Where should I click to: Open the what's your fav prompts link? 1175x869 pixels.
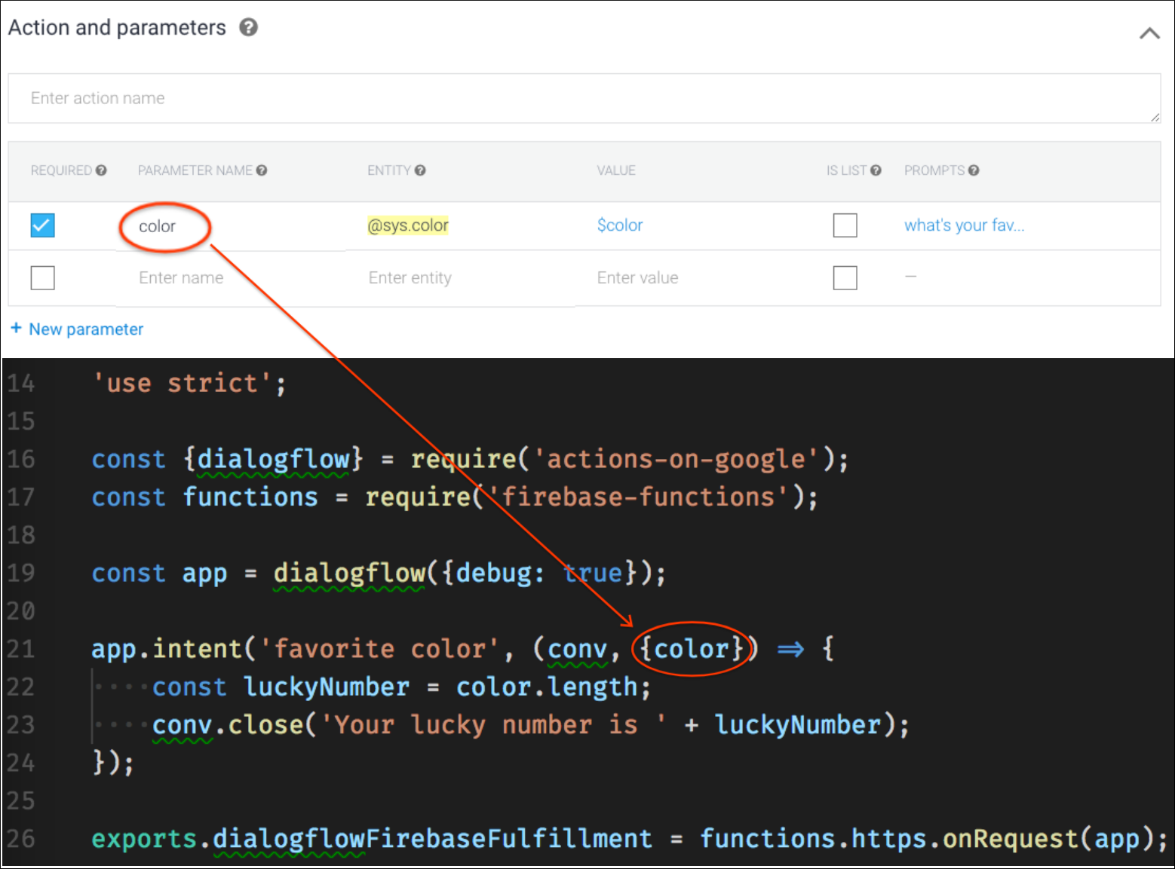pyautogui.click(x=965, y=225)
